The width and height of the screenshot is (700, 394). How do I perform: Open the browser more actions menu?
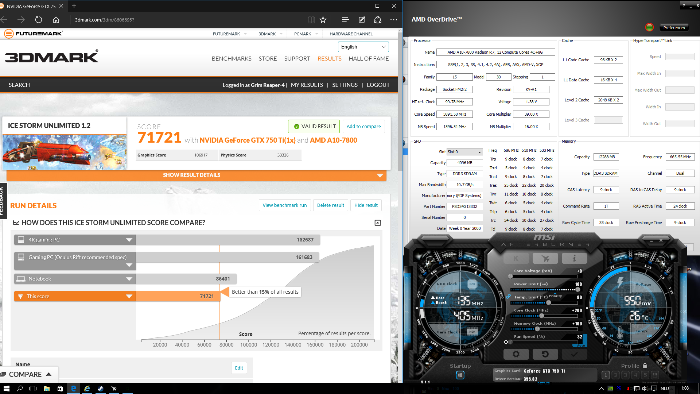click(393, 20)
